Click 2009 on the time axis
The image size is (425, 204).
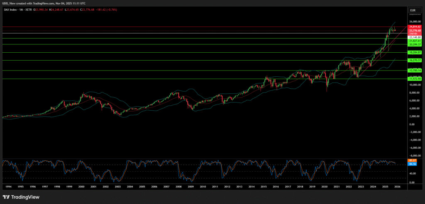(x=191, y=187)
